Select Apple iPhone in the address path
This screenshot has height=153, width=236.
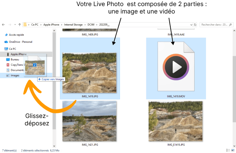pyautogui.click(x=51, y=25)
